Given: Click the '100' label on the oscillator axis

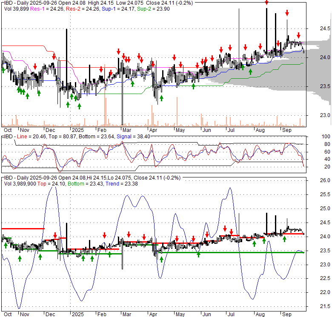Looking at the screenshot, I should coord(326,137).
